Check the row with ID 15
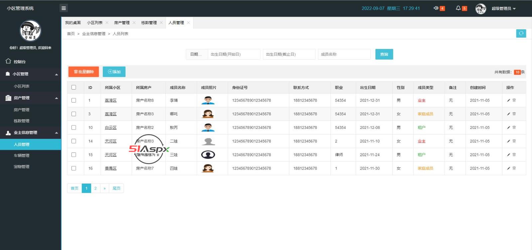 click(74, 155)
